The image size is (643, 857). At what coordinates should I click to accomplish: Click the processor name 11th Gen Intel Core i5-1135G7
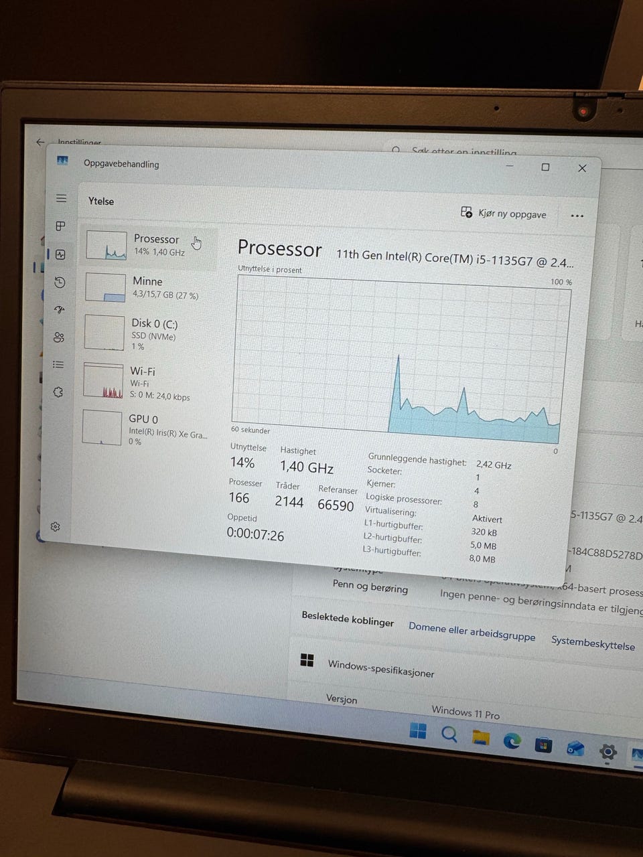pyautogui.click(x=455, y=258)
